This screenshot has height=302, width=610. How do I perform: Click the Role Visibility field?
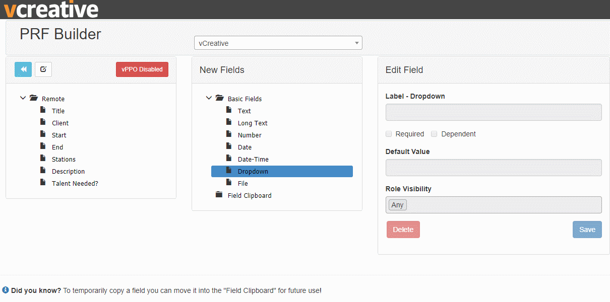(494, 205)
